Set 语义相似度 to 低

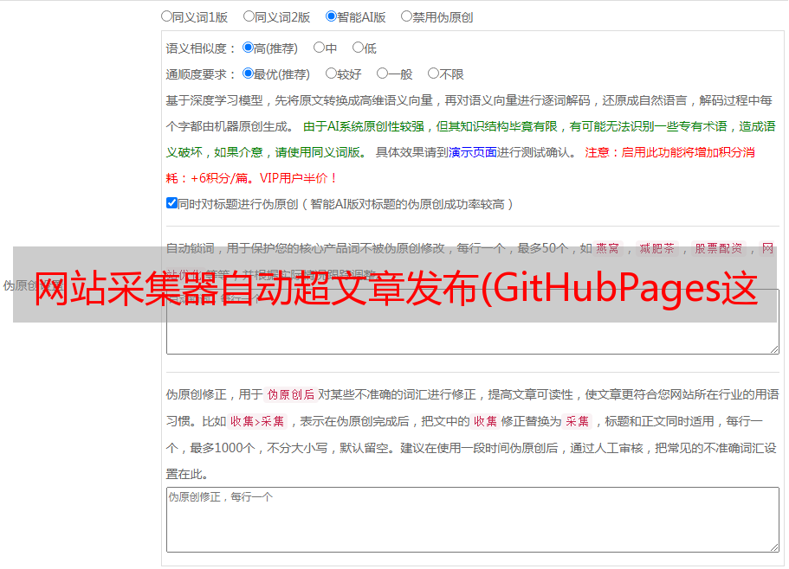point(358,48)
